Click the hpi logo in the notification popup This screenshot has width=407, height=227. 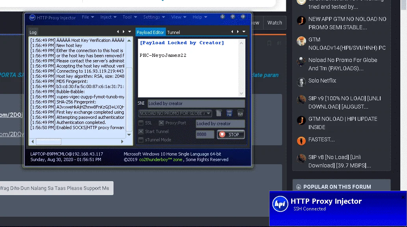280,204
